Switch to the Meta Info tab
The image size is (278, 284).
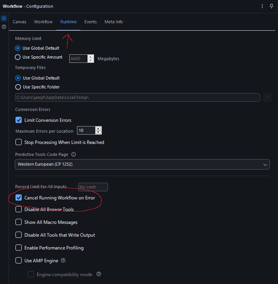click(113, 22)
